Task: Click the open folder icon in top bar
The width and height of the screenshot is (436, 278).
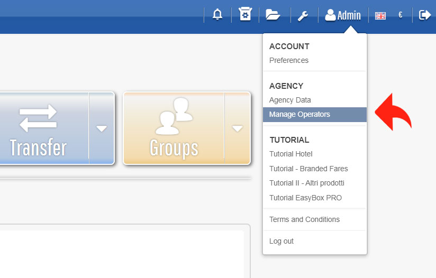Action: [x=272, y=15]
